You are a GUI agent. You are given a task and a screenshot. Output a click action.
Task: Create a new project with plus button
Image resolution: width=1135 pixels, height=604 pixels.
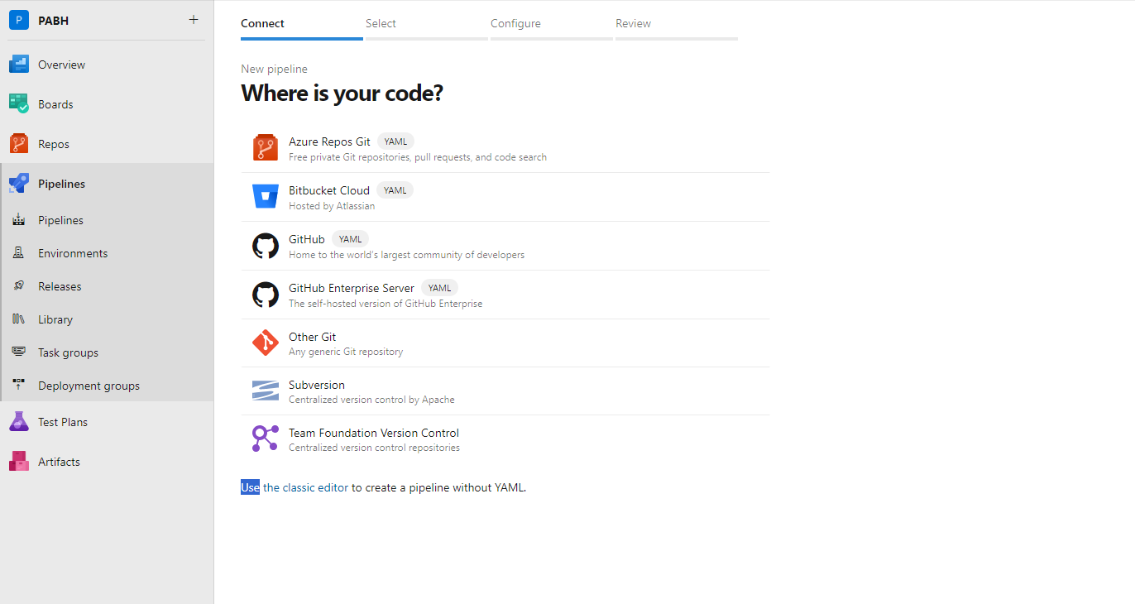(193, 19)
